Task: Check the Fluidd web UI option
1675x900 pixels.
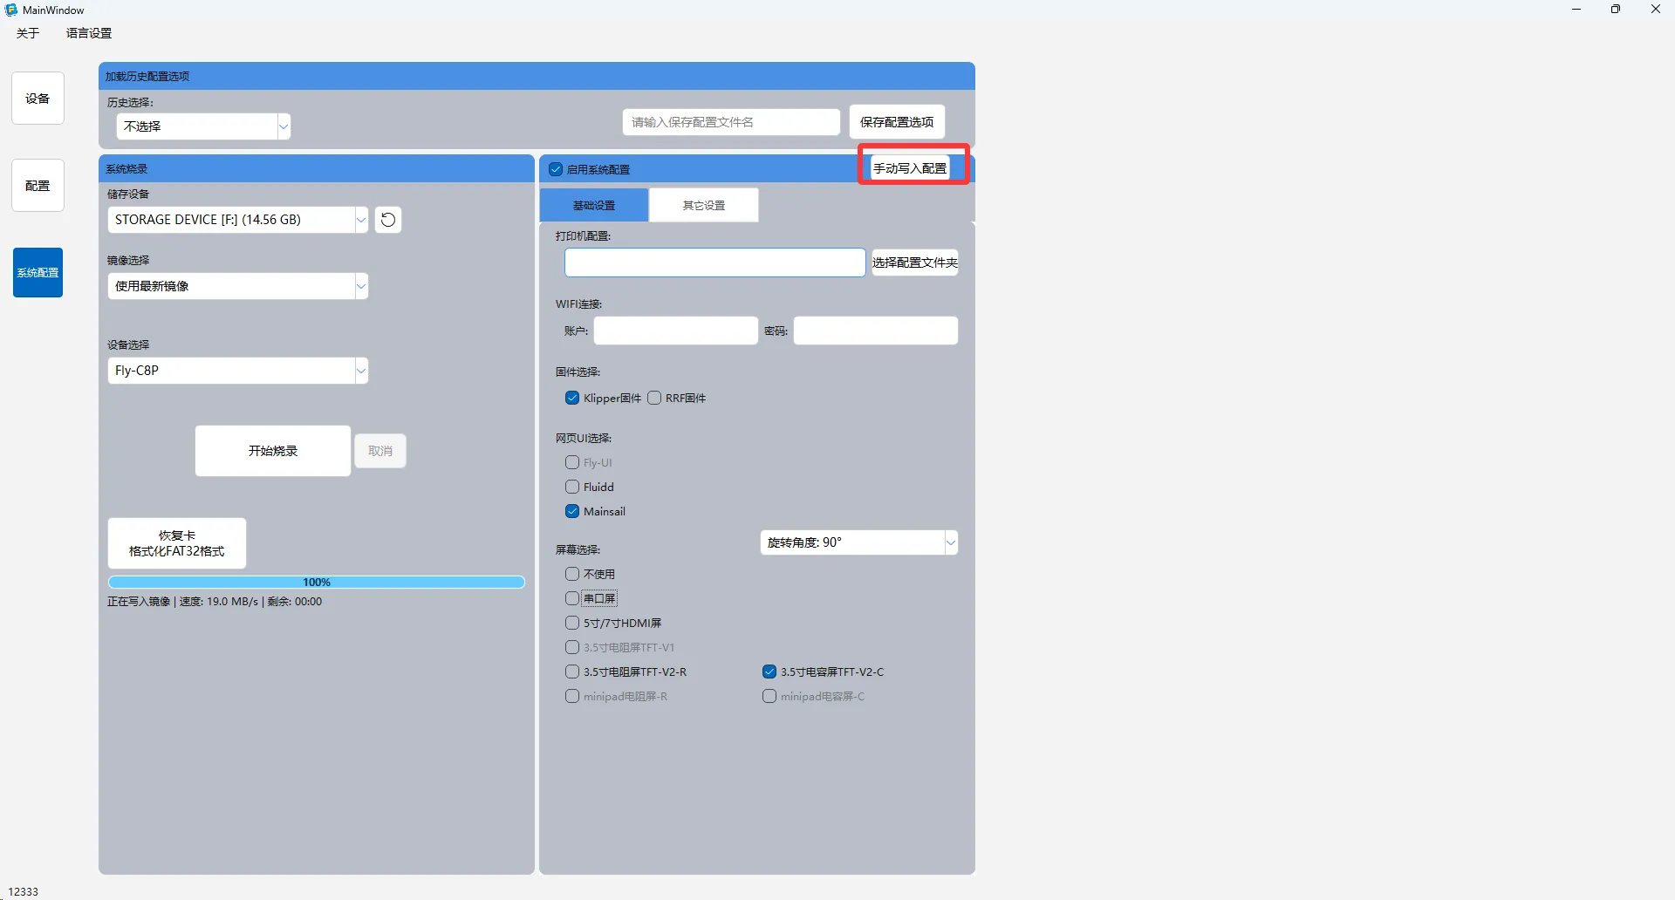Action: click(572, 487)
